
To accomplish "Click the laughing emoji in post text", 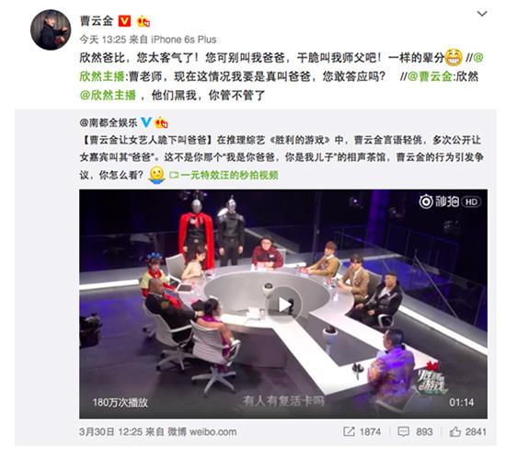I will tap(454, 58).
